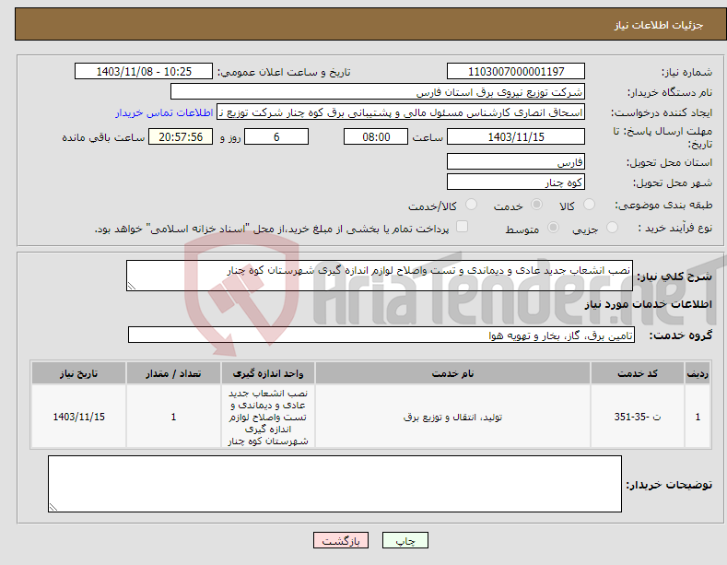727x565 pixels.
Task: Select the خدمت radio button
Action: pyautogui.click(x=536, y=205)
